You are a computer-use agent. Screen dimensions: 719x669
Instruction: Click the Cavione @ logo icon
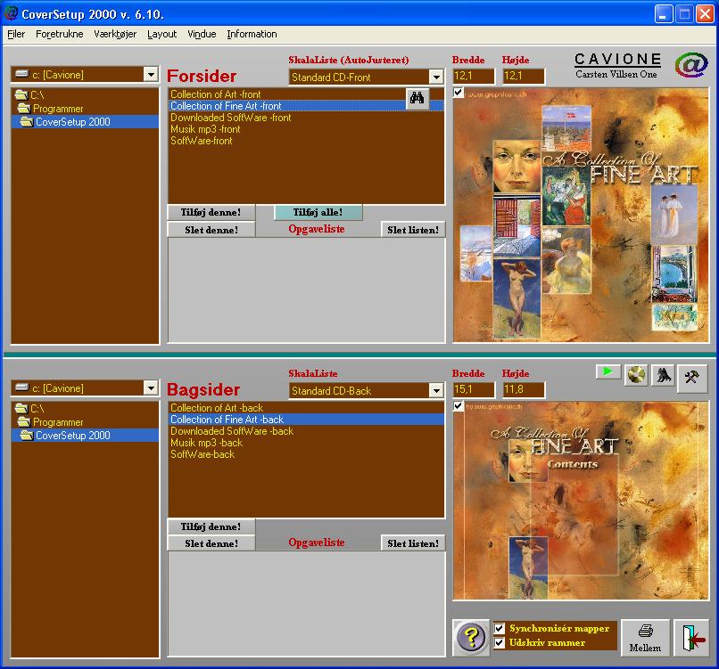[x=691, y=65]
